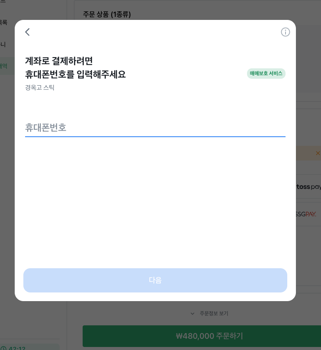The width and height of the screenshot is (321, 350).
Task: Click the 매매보호 서비스 green badge
Action: pos(266,74)
